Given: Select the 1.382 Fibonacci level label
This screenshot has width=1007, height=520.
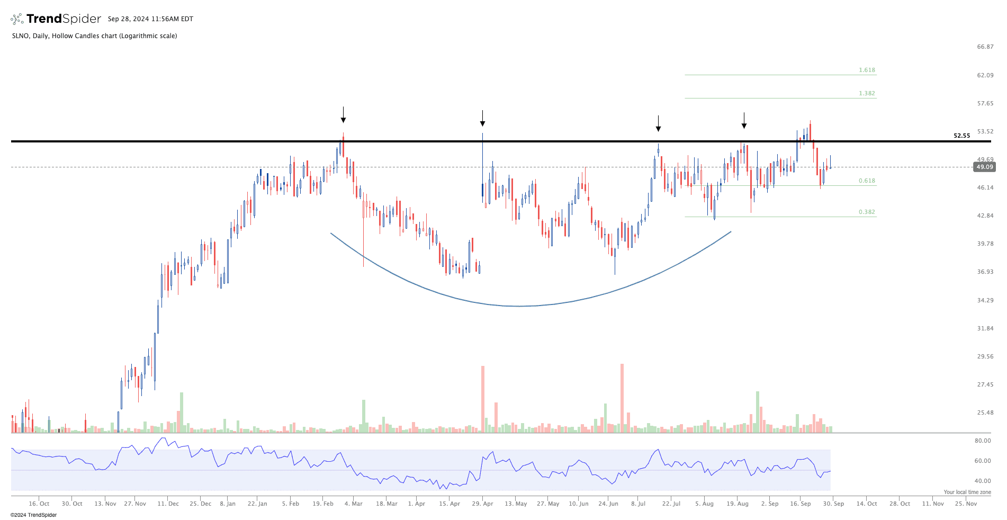Looking at the screenshot, I should (867, 93).
